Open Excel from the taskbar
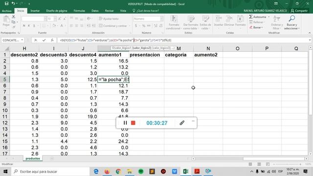Viewport: 313px width, 176px height. (186, 172)
